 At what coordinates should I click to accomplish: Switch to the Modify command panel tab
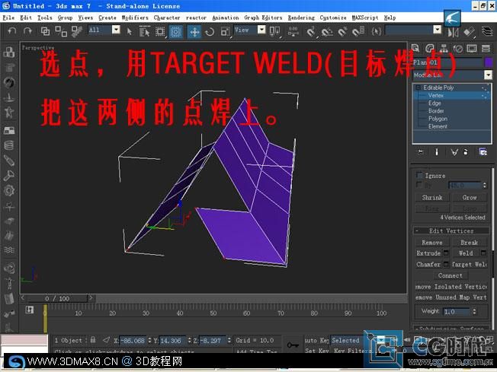[x=429, y=48]
